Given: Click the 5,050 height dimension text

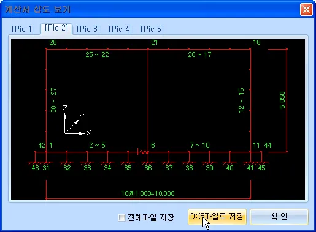Looking at the screenshot, I should (282, 100).
